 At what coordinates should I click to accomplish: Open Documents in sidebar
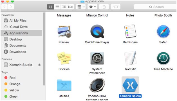[21, 46]
